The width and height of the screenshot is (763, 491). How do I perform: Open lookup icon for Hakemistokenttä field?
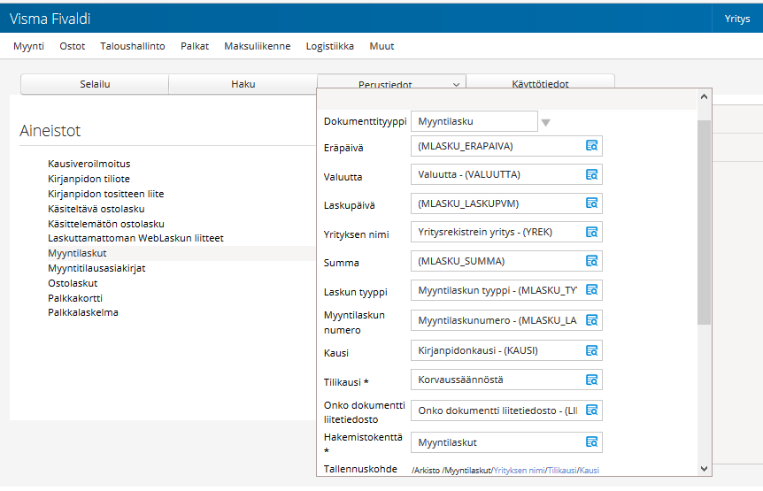point(591,442)
